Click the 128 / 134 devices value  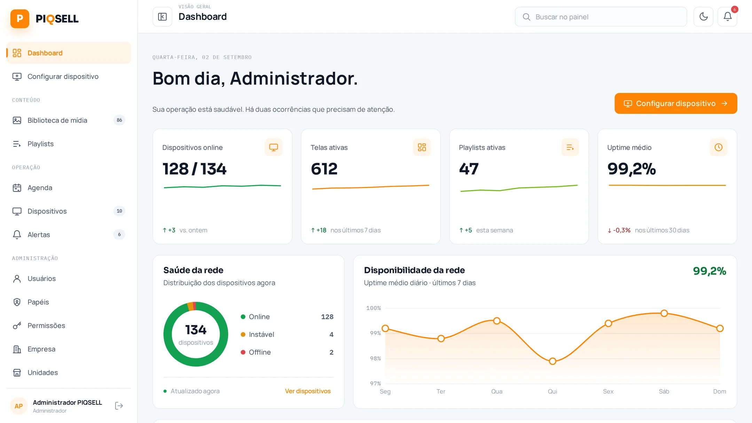(x=194, y=169)
